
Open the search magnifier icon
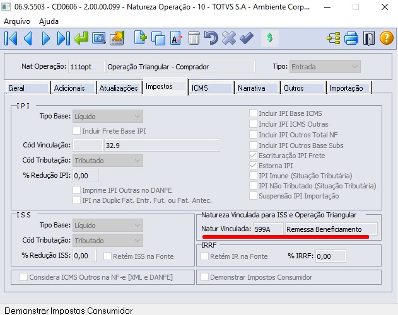[x=99, y=38]
